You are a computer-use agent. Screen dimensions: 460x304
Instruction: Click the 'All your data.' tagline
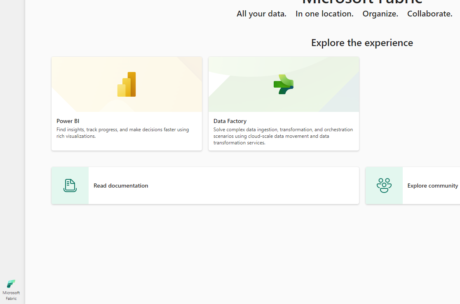point(261,14)
